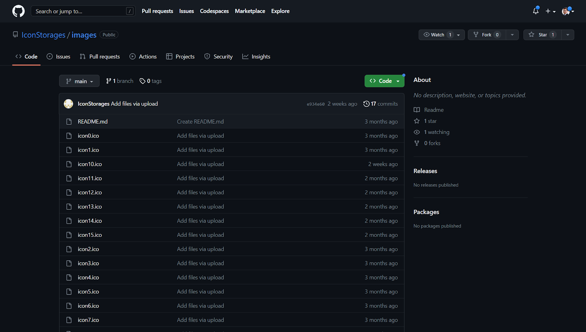Open the Create README.md commit message
The height and width of the screenshot is (332, 586).
[200, 122]
